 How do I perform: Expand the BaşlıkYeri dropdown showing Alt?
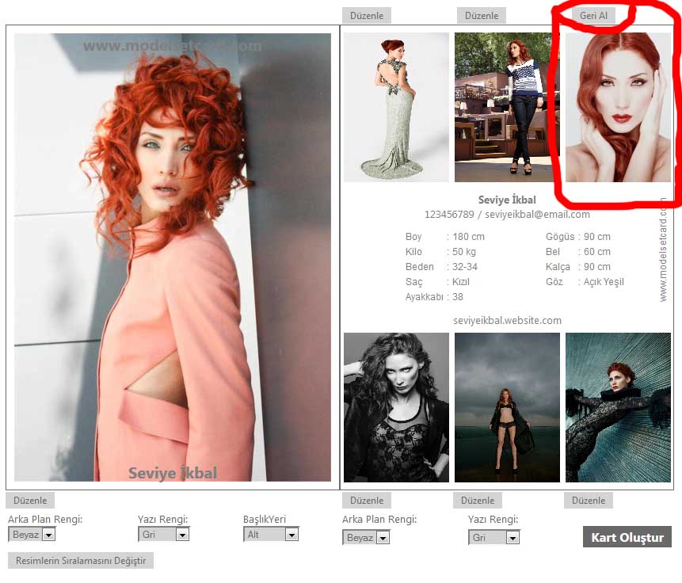click(271, 535)
